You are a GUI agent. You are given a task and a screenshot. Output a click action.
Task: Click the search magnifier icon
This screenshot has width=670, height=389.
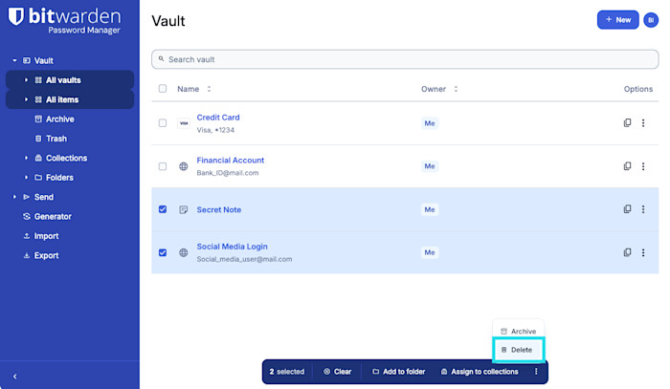[161, 59]
